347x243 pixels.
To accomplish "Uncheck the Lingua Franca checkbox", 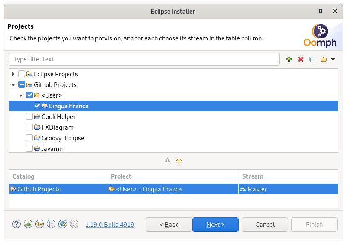I will (x=37, y=106).
